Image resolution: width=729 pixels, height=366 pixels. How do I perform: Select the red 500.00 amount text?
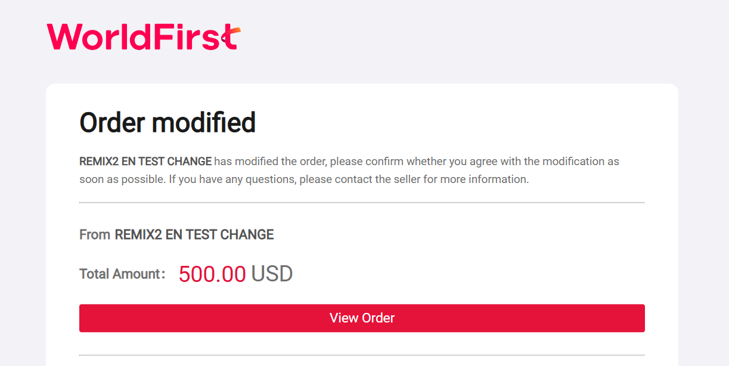[x=212, y=273]
